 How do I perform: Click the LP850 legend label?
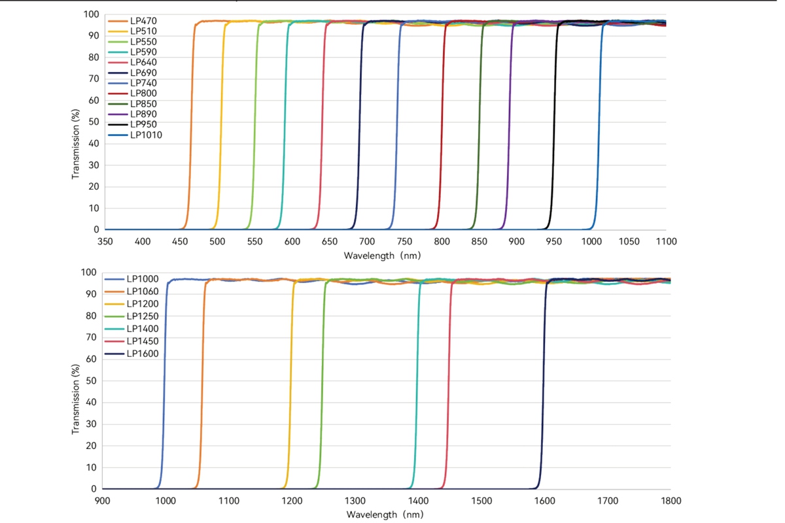tap(133, 104)
